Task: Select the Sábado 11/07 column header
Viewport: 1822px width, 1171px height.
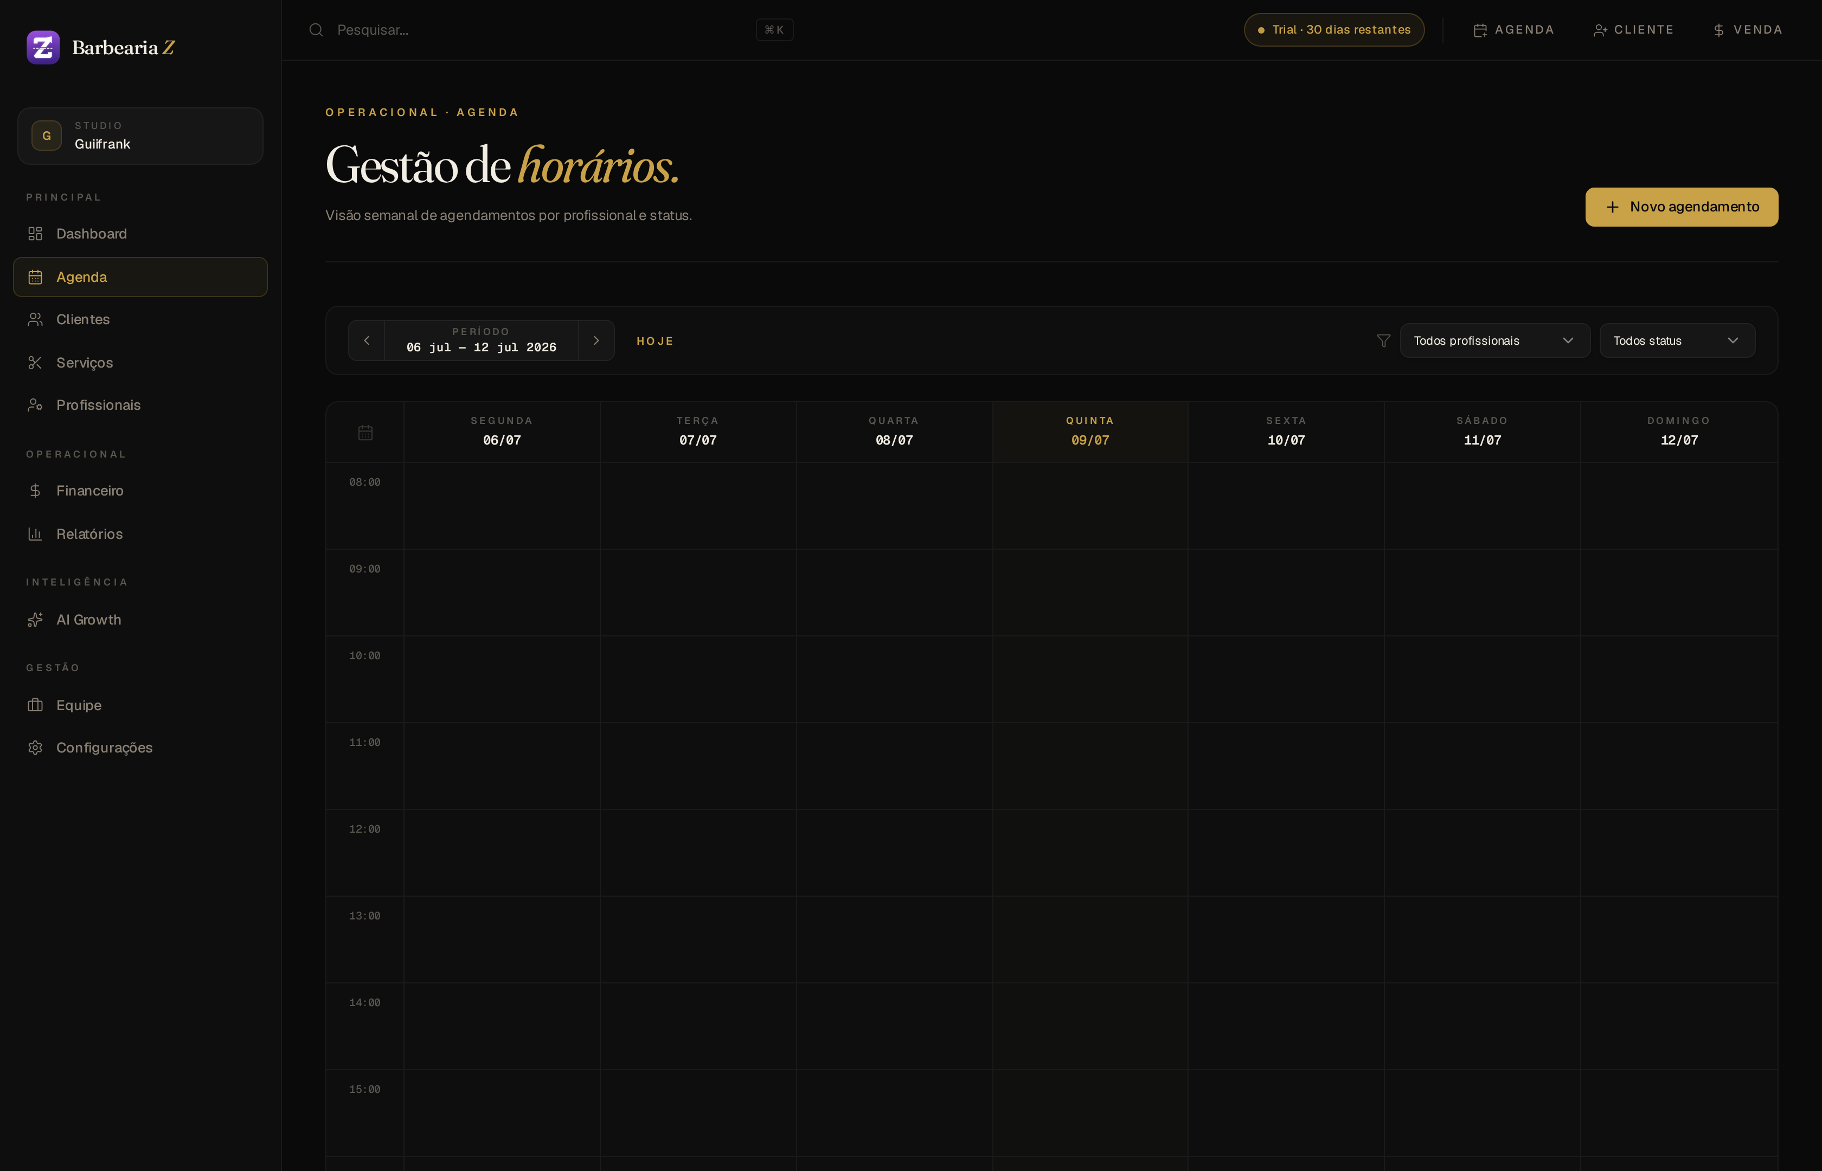Action: [1483, 431]
